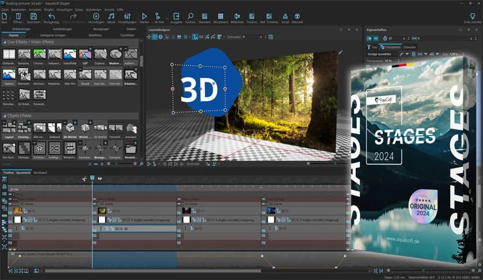Open the Bearbeiten menu

pos(19,10)
